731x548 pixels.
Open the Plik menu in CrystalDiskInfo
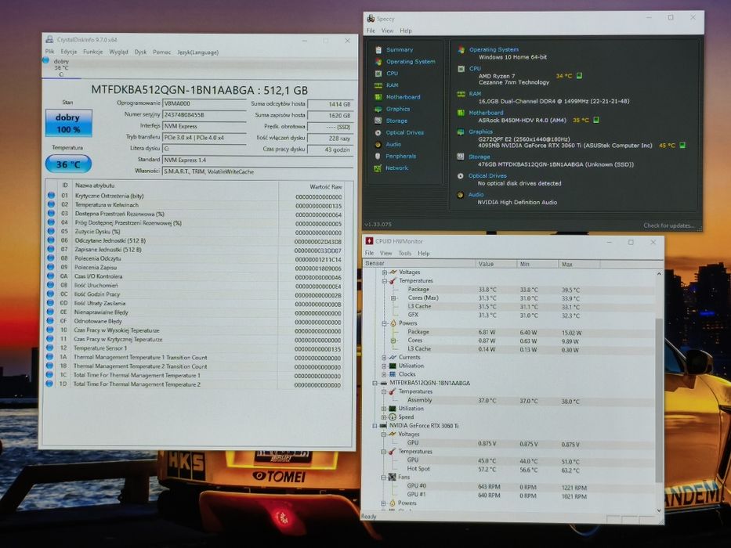[x=50, y=52]
